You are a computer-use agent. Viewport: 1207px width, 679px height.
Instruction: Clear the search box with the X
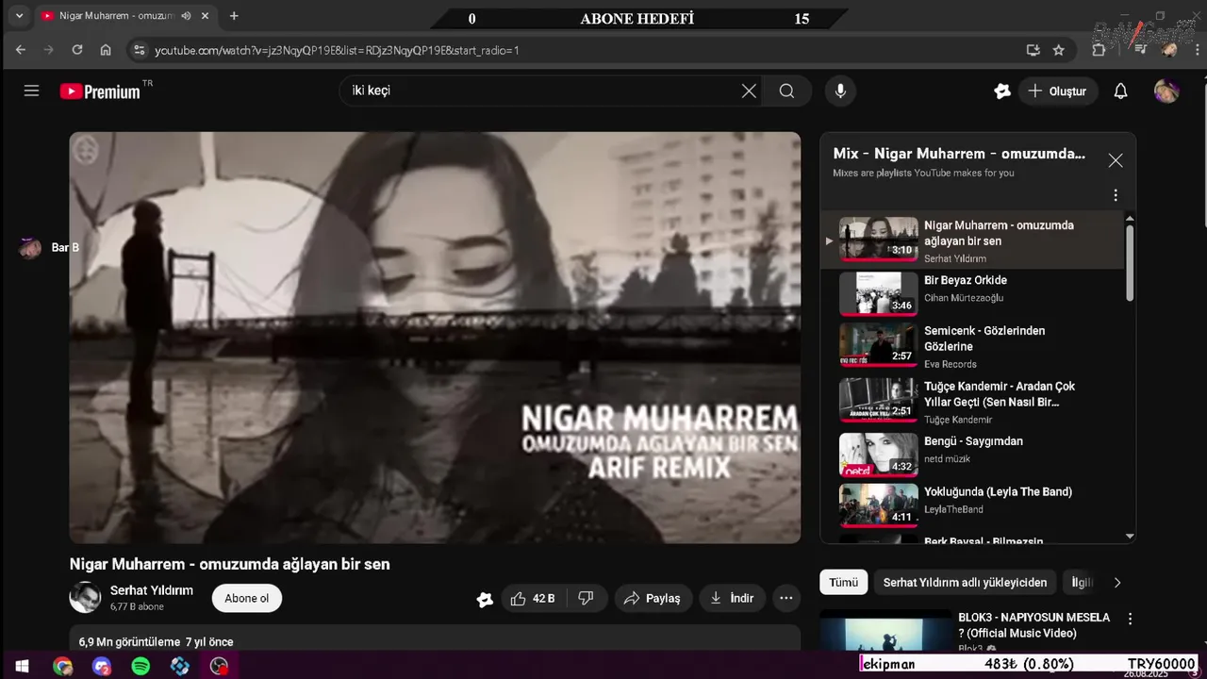pos(749,91)
